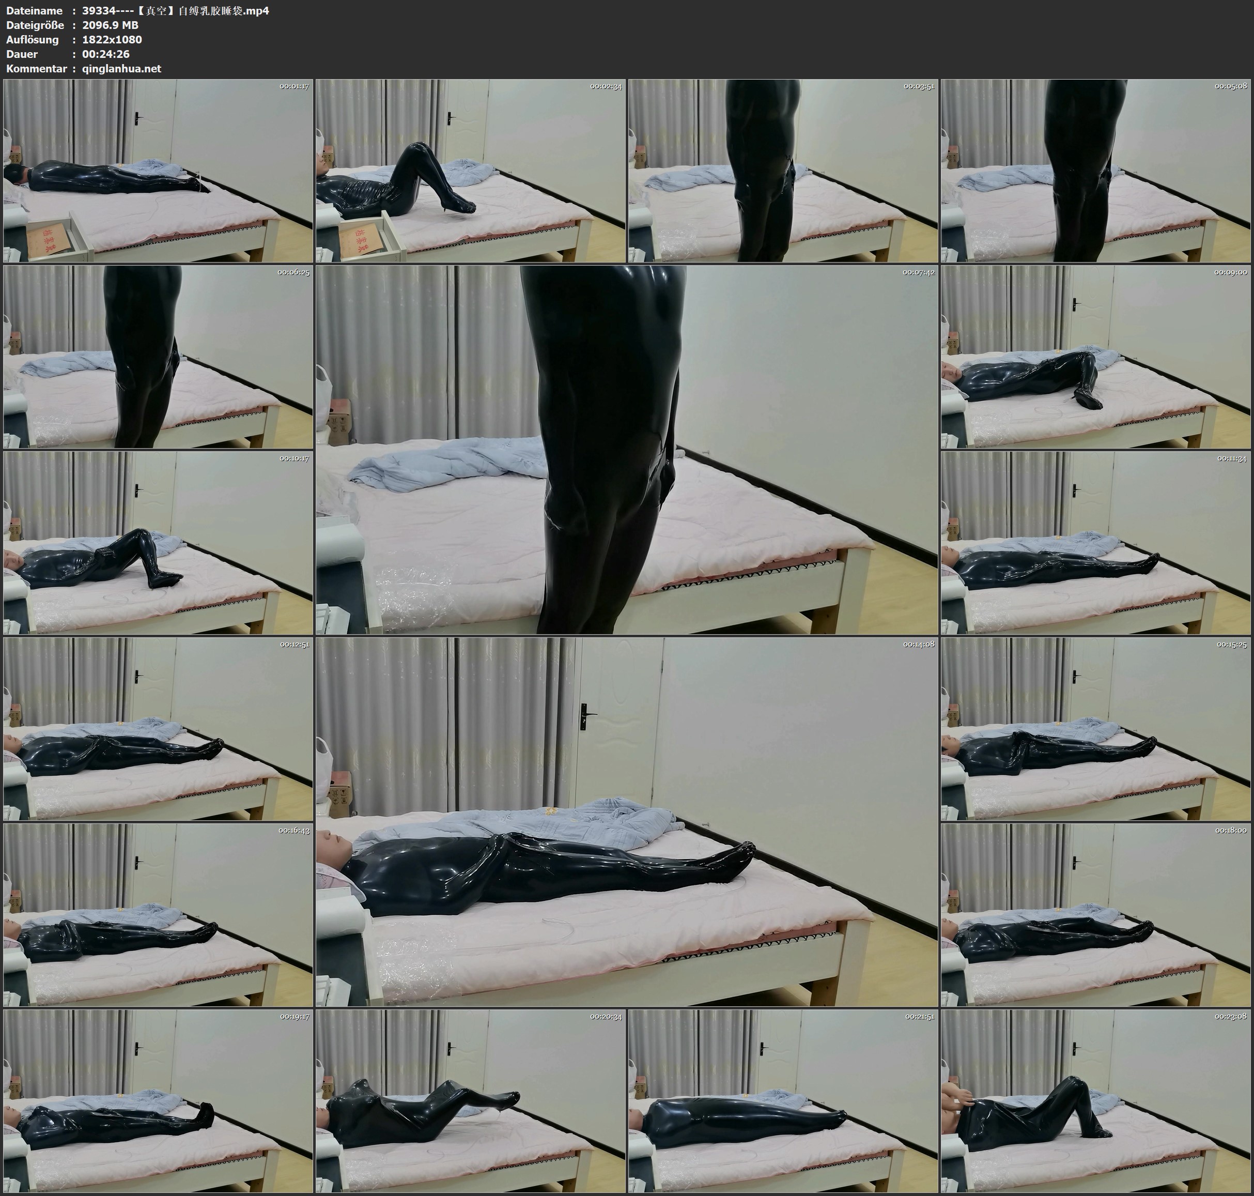Open the large frame at 00:07:42
Viewport: 1254px width, 1196px height.
coord(627,450)
